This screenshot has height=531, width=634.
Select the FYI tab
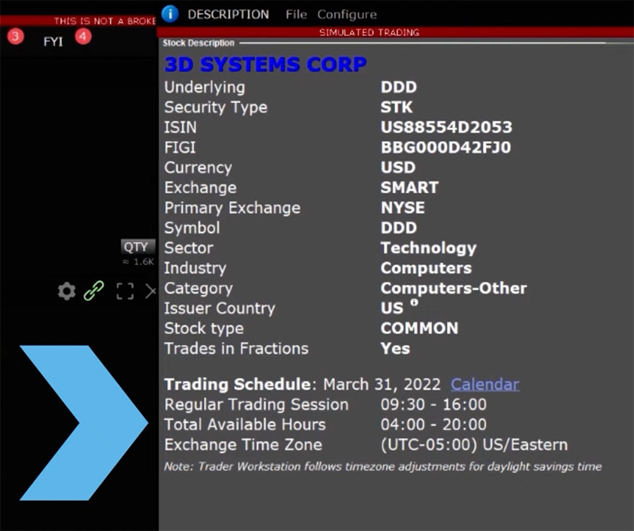coord(53,41)
